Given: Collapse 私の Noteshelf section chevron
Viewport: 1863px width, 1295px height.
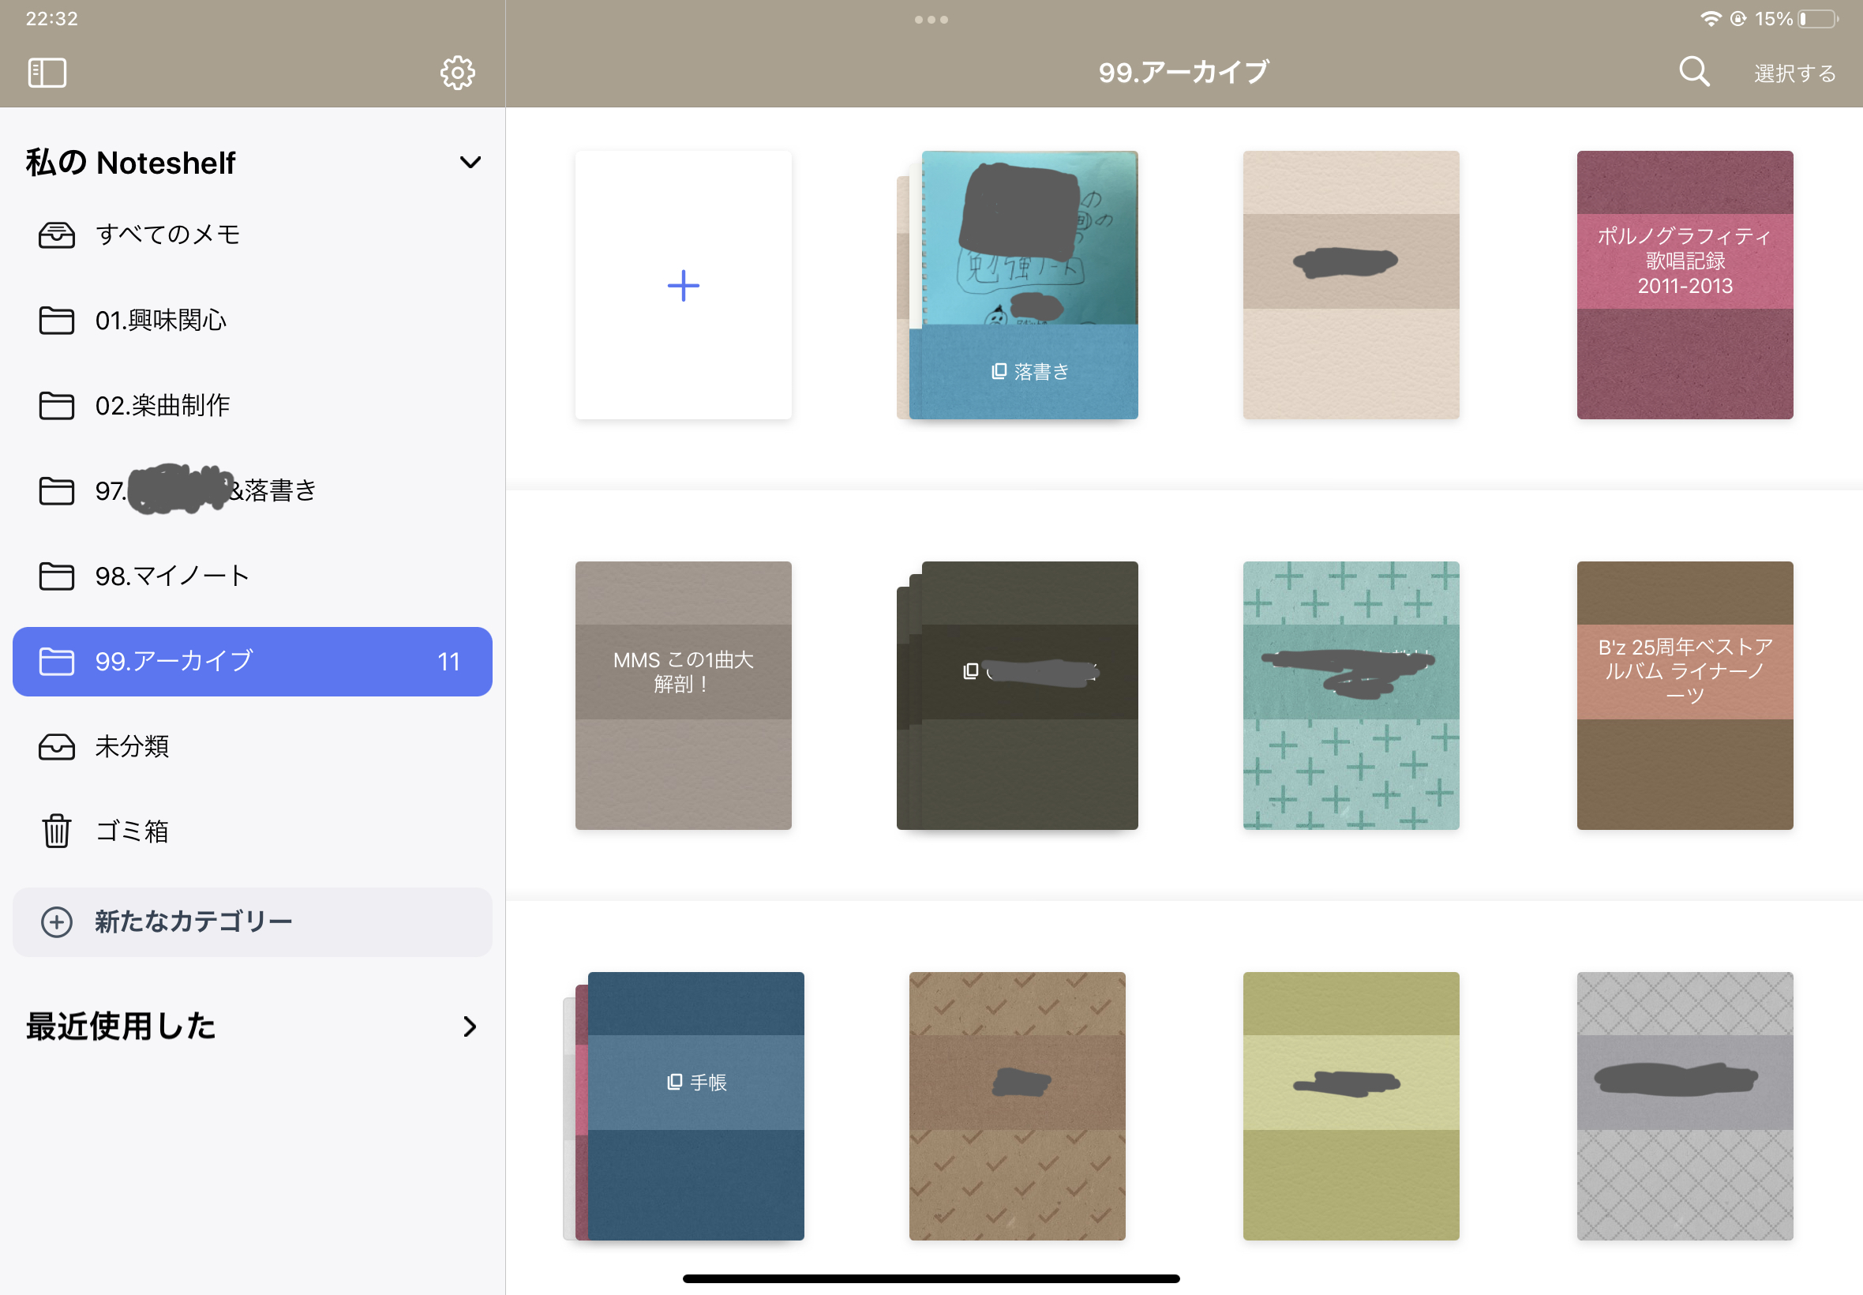Looking at the screenshot, I should pos(470,163).
